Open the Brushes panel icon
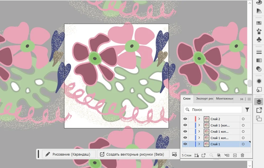The height and width of the screenshot is (168, 264). pos(259,31)
